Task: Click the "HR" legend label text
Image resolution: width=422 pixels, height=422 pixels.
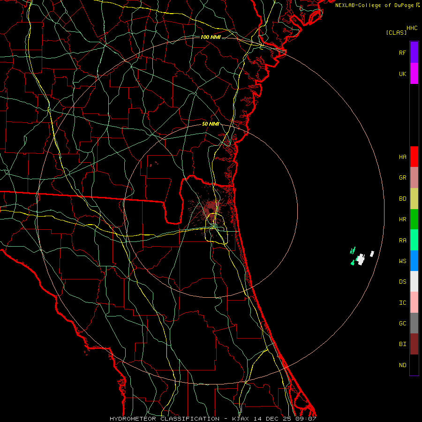Action: 402,219
